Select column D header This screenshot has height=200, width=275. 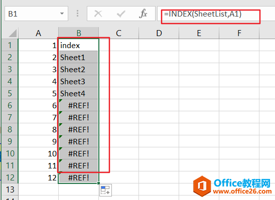159,33
